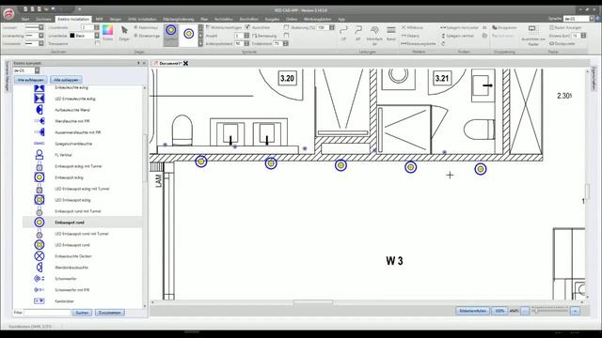Viewport: 602px width, 338px height.
Task: Open the Linienende dropdown
Action: point(41,44)
